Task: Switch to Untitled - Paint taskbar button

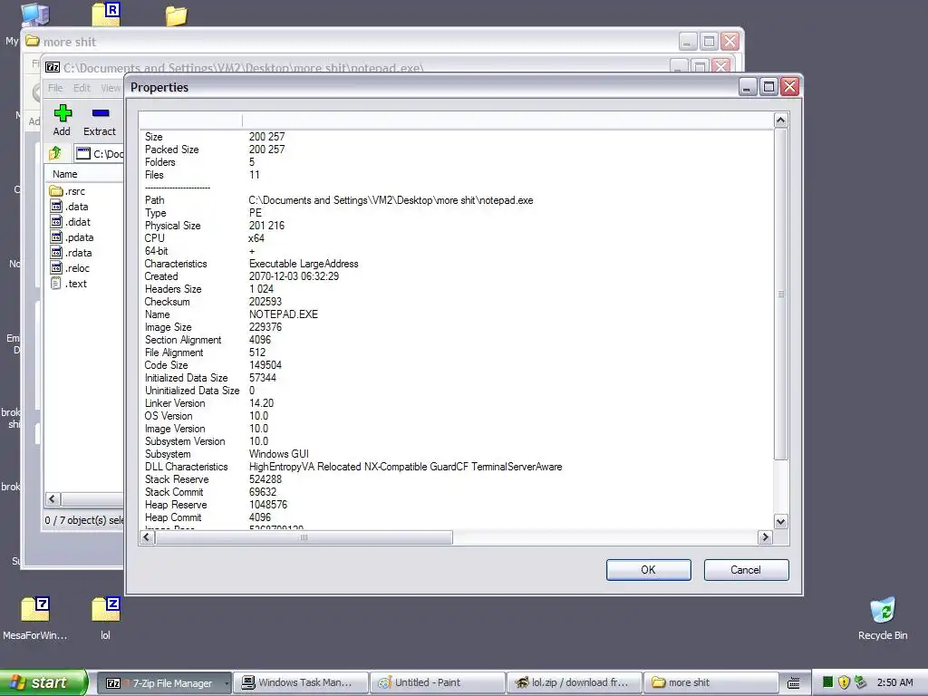Action: click(x=438, y=682)
